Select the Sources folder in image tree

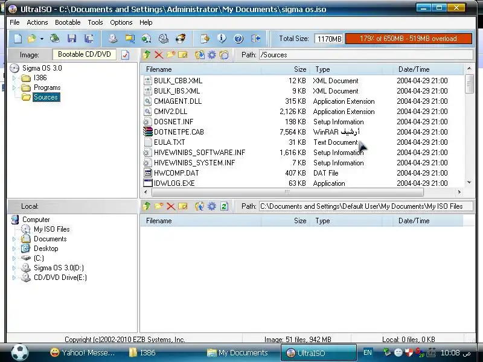click(46, 97)
